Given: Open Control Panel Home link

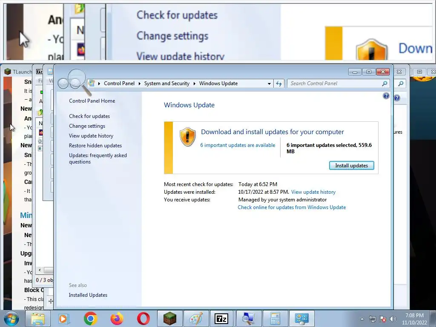Looking at the screenshot, I should 92,100.
